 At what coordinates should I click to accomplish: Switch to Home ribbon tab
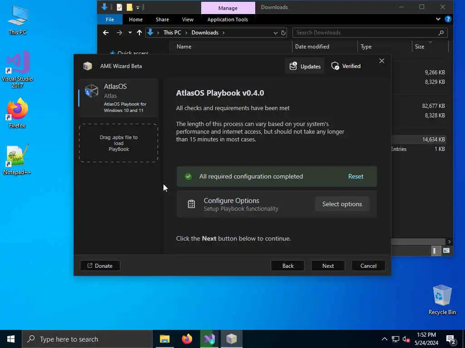coord(135,19)
